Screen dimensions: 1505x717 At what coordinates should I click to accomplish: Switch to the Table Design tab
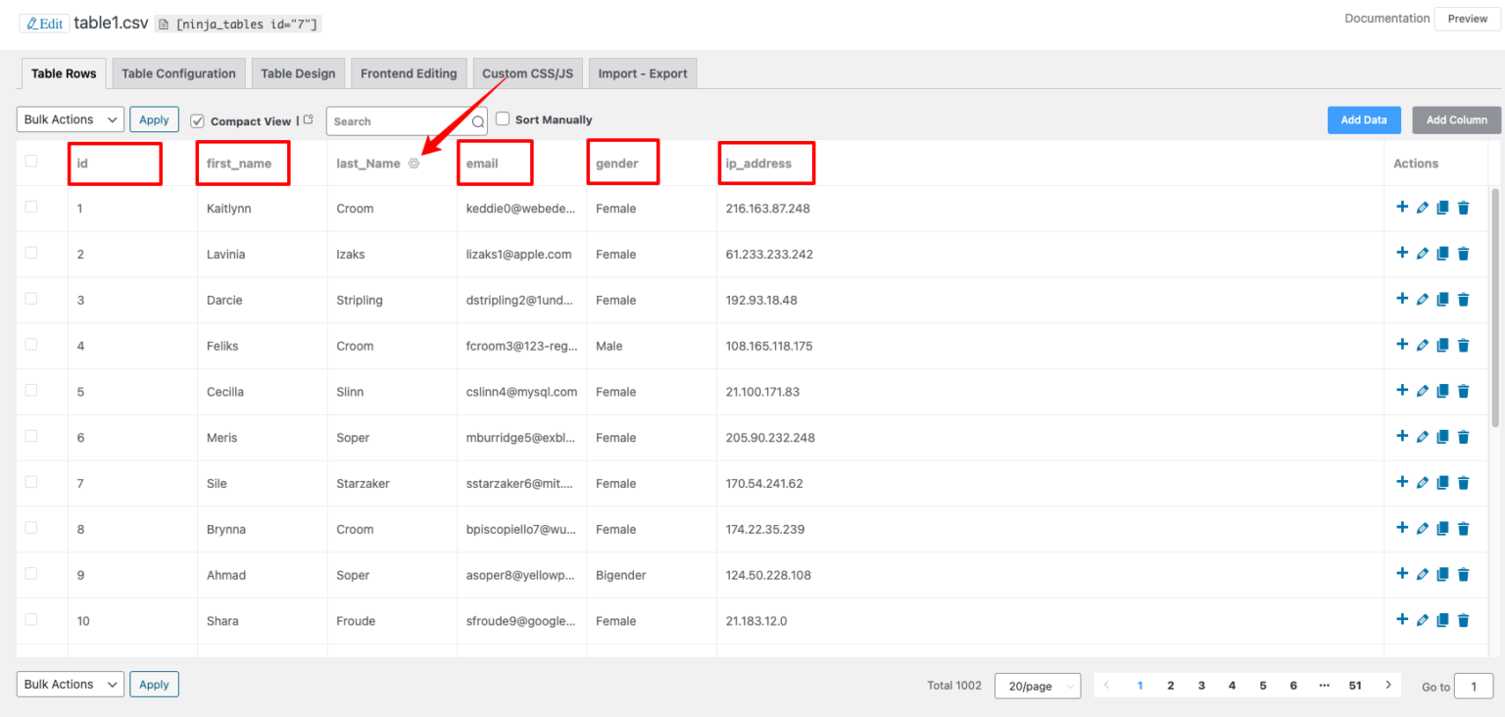pyautogui.click(x=298, y=73)
